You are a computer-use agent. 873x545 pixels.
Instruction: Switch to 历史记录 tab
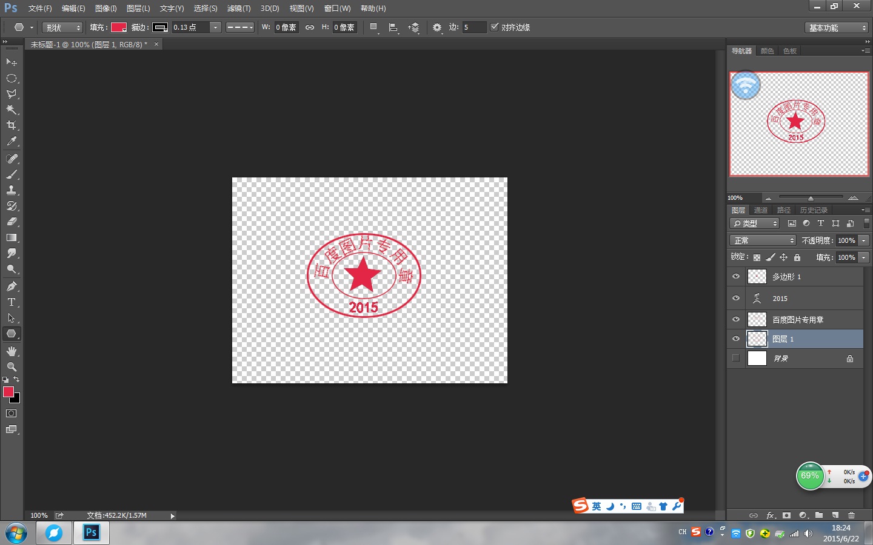(814, 210)
